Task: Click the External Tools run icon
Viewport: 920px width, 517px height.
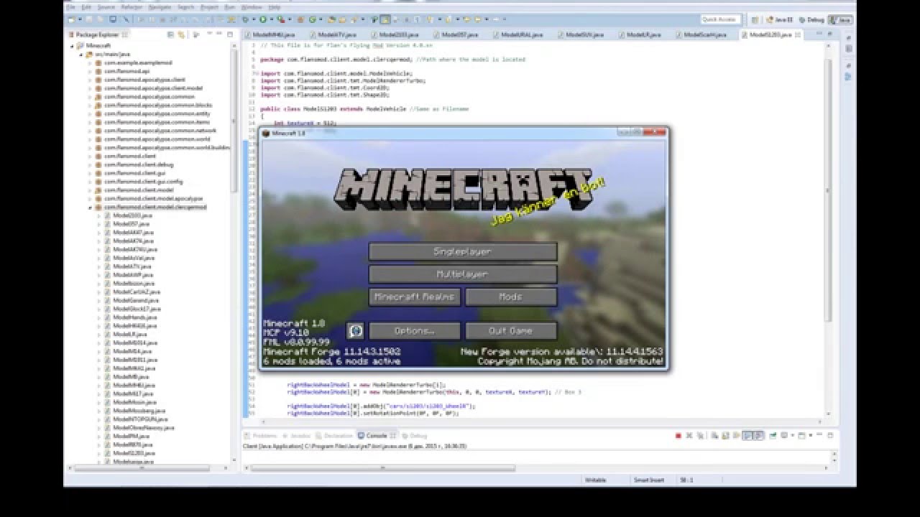Action: [x=280, y=19]
